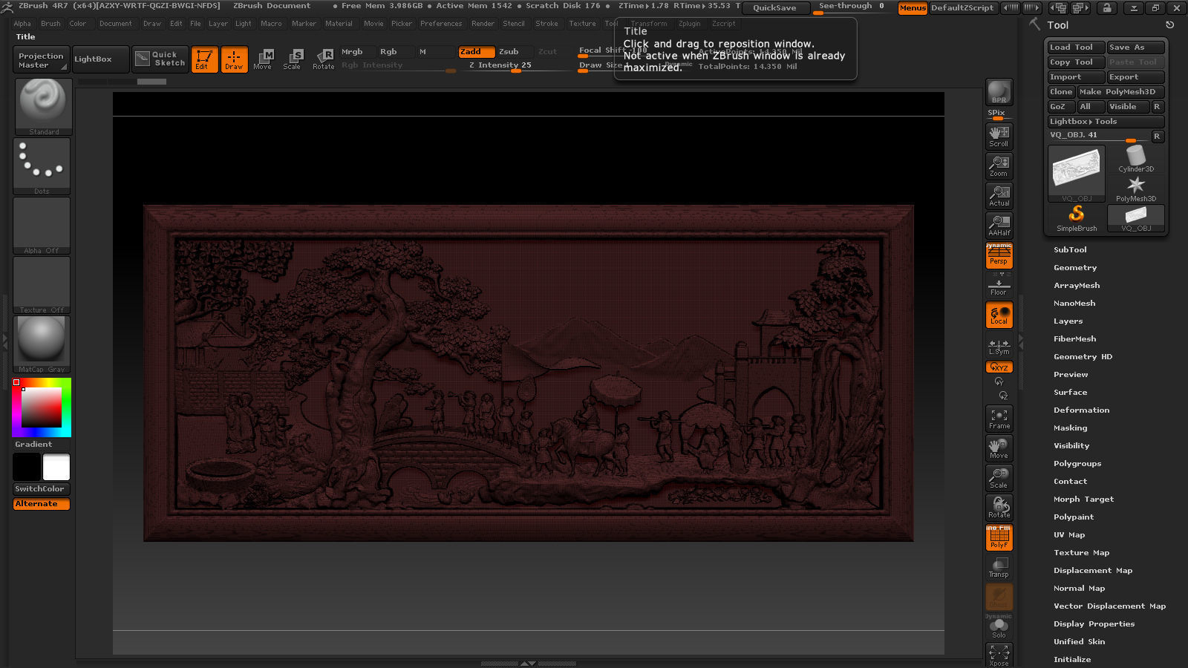
Task: Choose the Scale mode icon in top shelf
Action: [x=292, y=59]
